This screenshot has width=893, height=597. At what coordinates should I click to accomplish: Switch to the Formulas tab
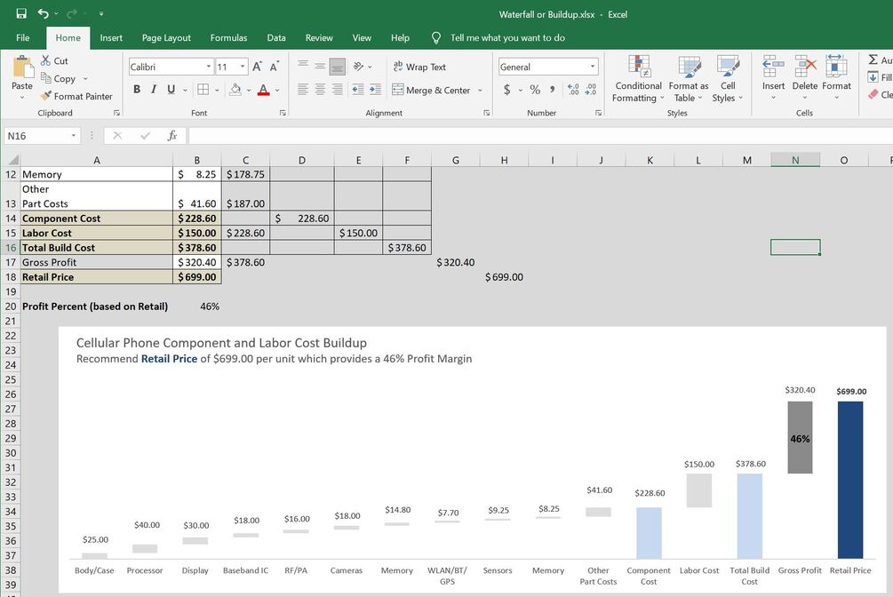tap(228, 37)
